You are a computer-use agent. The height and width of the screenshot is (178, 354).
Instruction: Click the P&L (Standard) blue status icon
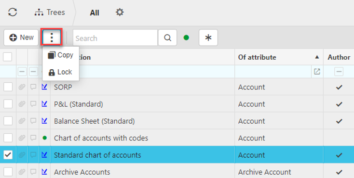[x=44, y=103]
